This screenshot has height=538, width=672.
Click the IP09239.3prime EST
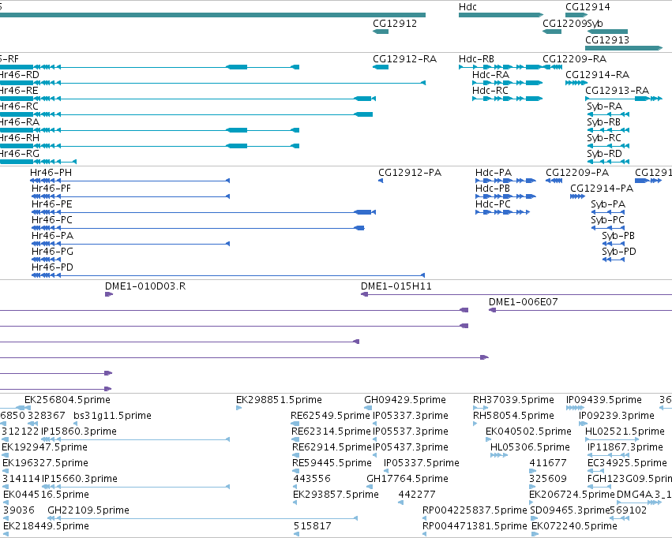584,424
